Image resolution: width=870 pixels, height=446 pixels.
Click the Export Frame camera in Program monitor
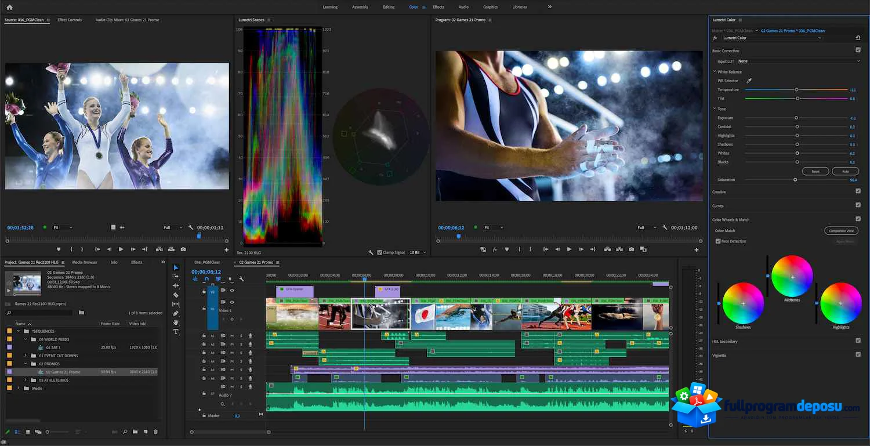click(x=631, y=249)
